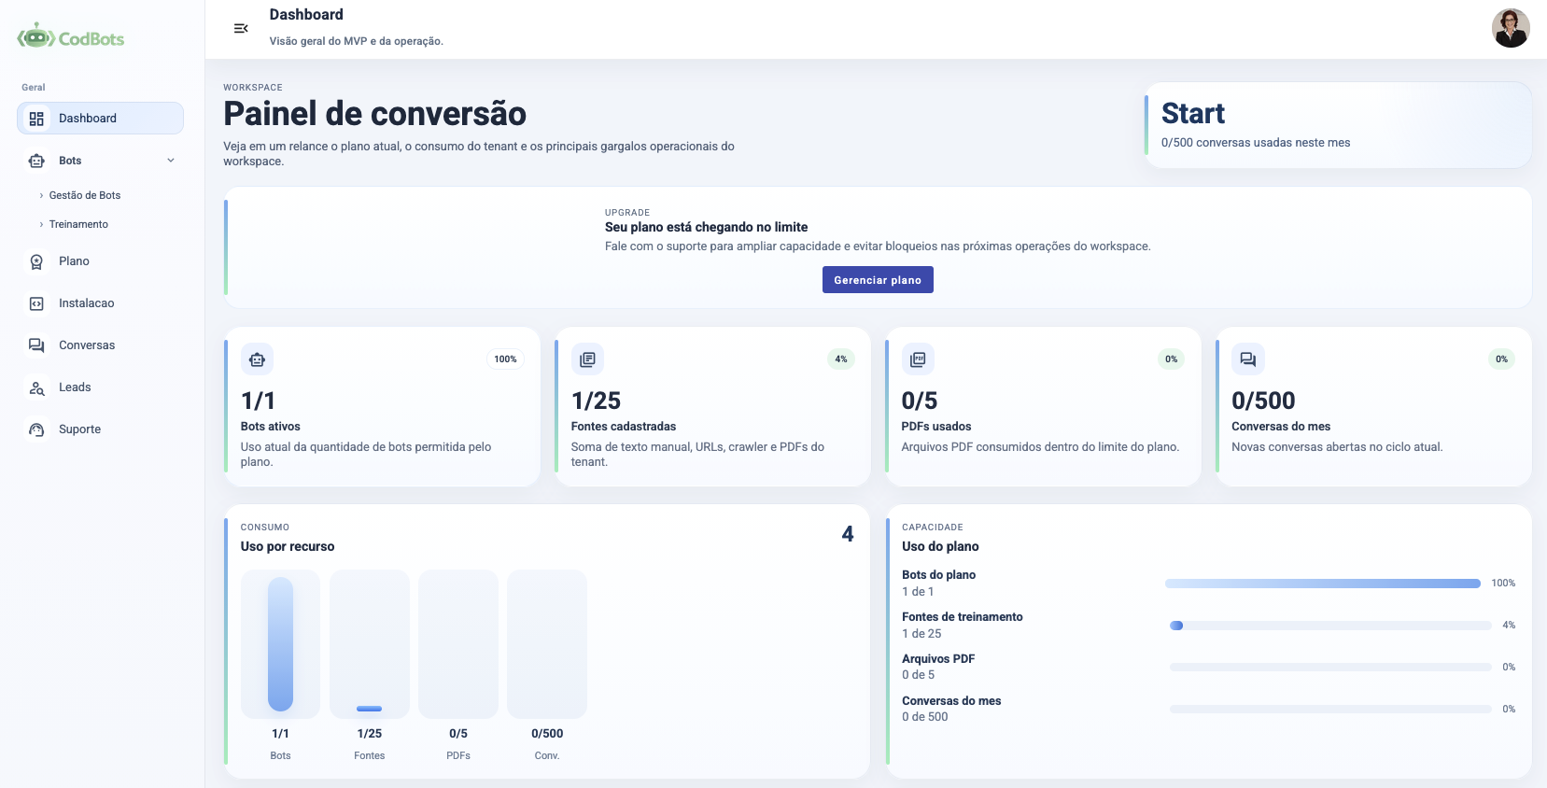
Task: Click the library icon on Fontes cadastradas card
Action: click(587, 359)
